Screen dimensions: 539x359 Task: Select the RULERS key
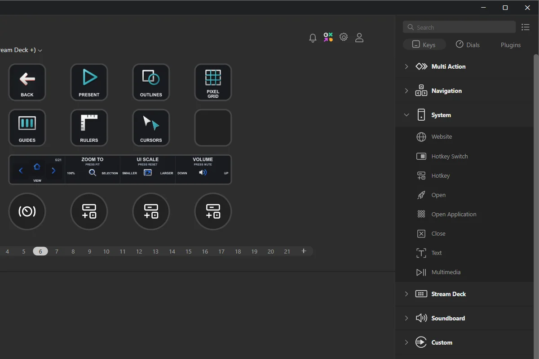[x=89, y=128]
